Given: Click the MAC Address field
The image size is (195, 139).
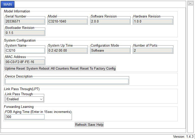Looking at the screenshot, I should tap(25, 62).
